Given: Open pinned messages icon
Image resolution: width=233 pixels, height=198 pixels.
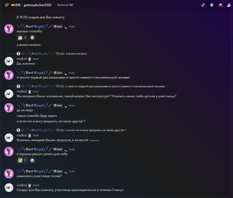Looking at the screenshot, I should [220, 5].
